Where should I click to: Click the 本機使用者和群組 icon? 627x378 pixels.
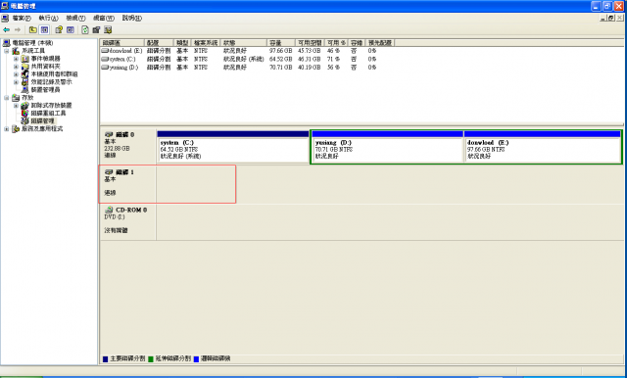point(24,74)
